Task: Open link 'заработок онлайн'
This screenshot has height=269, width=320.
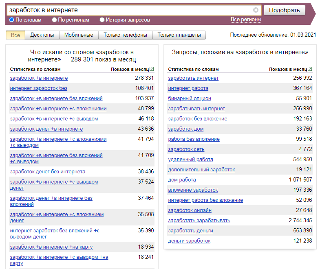Action: click(x=190, y=210)
